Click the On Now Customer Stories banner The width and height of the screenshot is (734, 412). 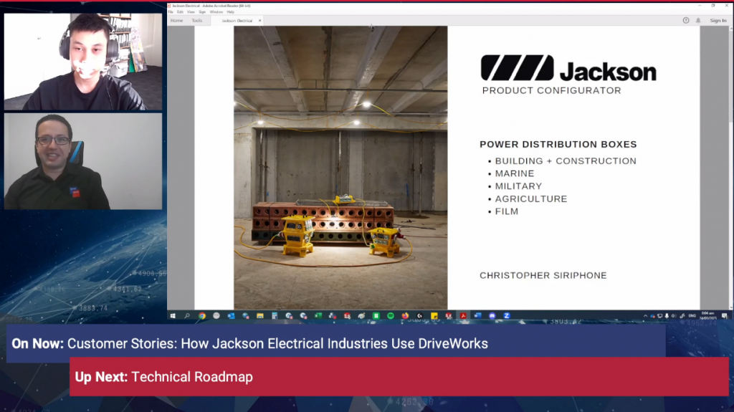click(335, 343)
